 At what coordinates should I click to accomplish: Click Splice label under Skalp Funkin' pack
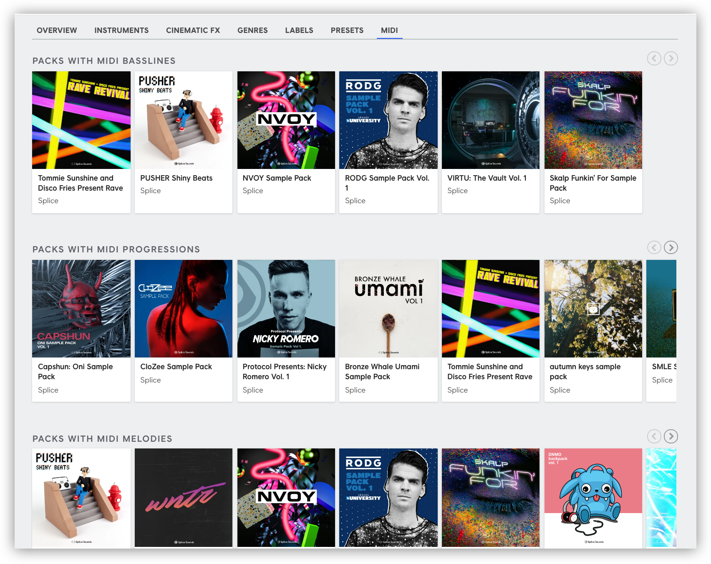[560, 201]
